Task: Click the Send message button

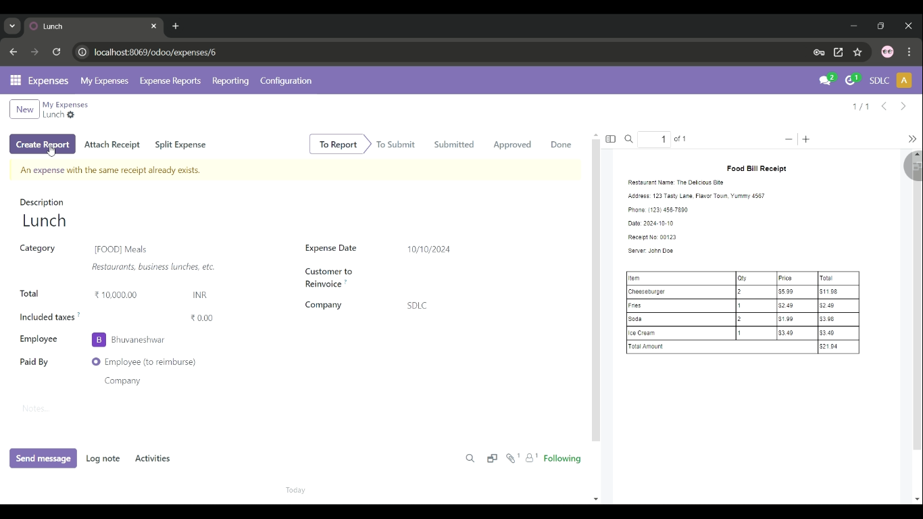Action: (43, 458)
